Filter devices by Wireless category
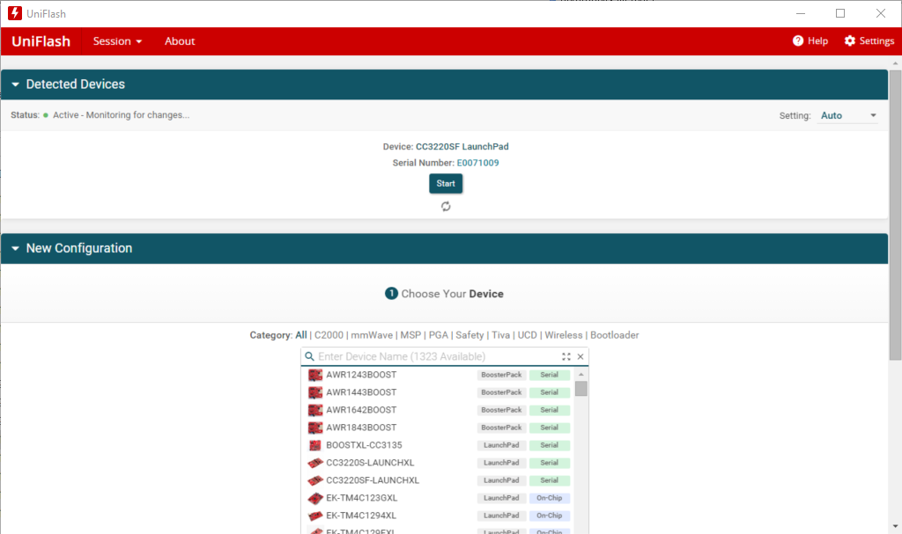902x534 pixels. click(x=563, y=335)
